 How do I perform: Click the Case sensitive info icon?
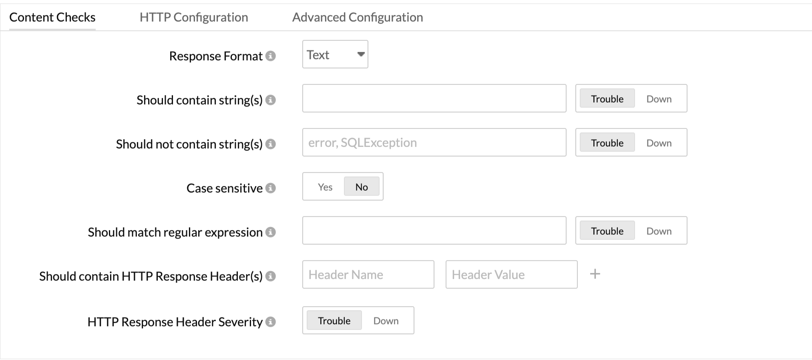(x=271, y=188)
